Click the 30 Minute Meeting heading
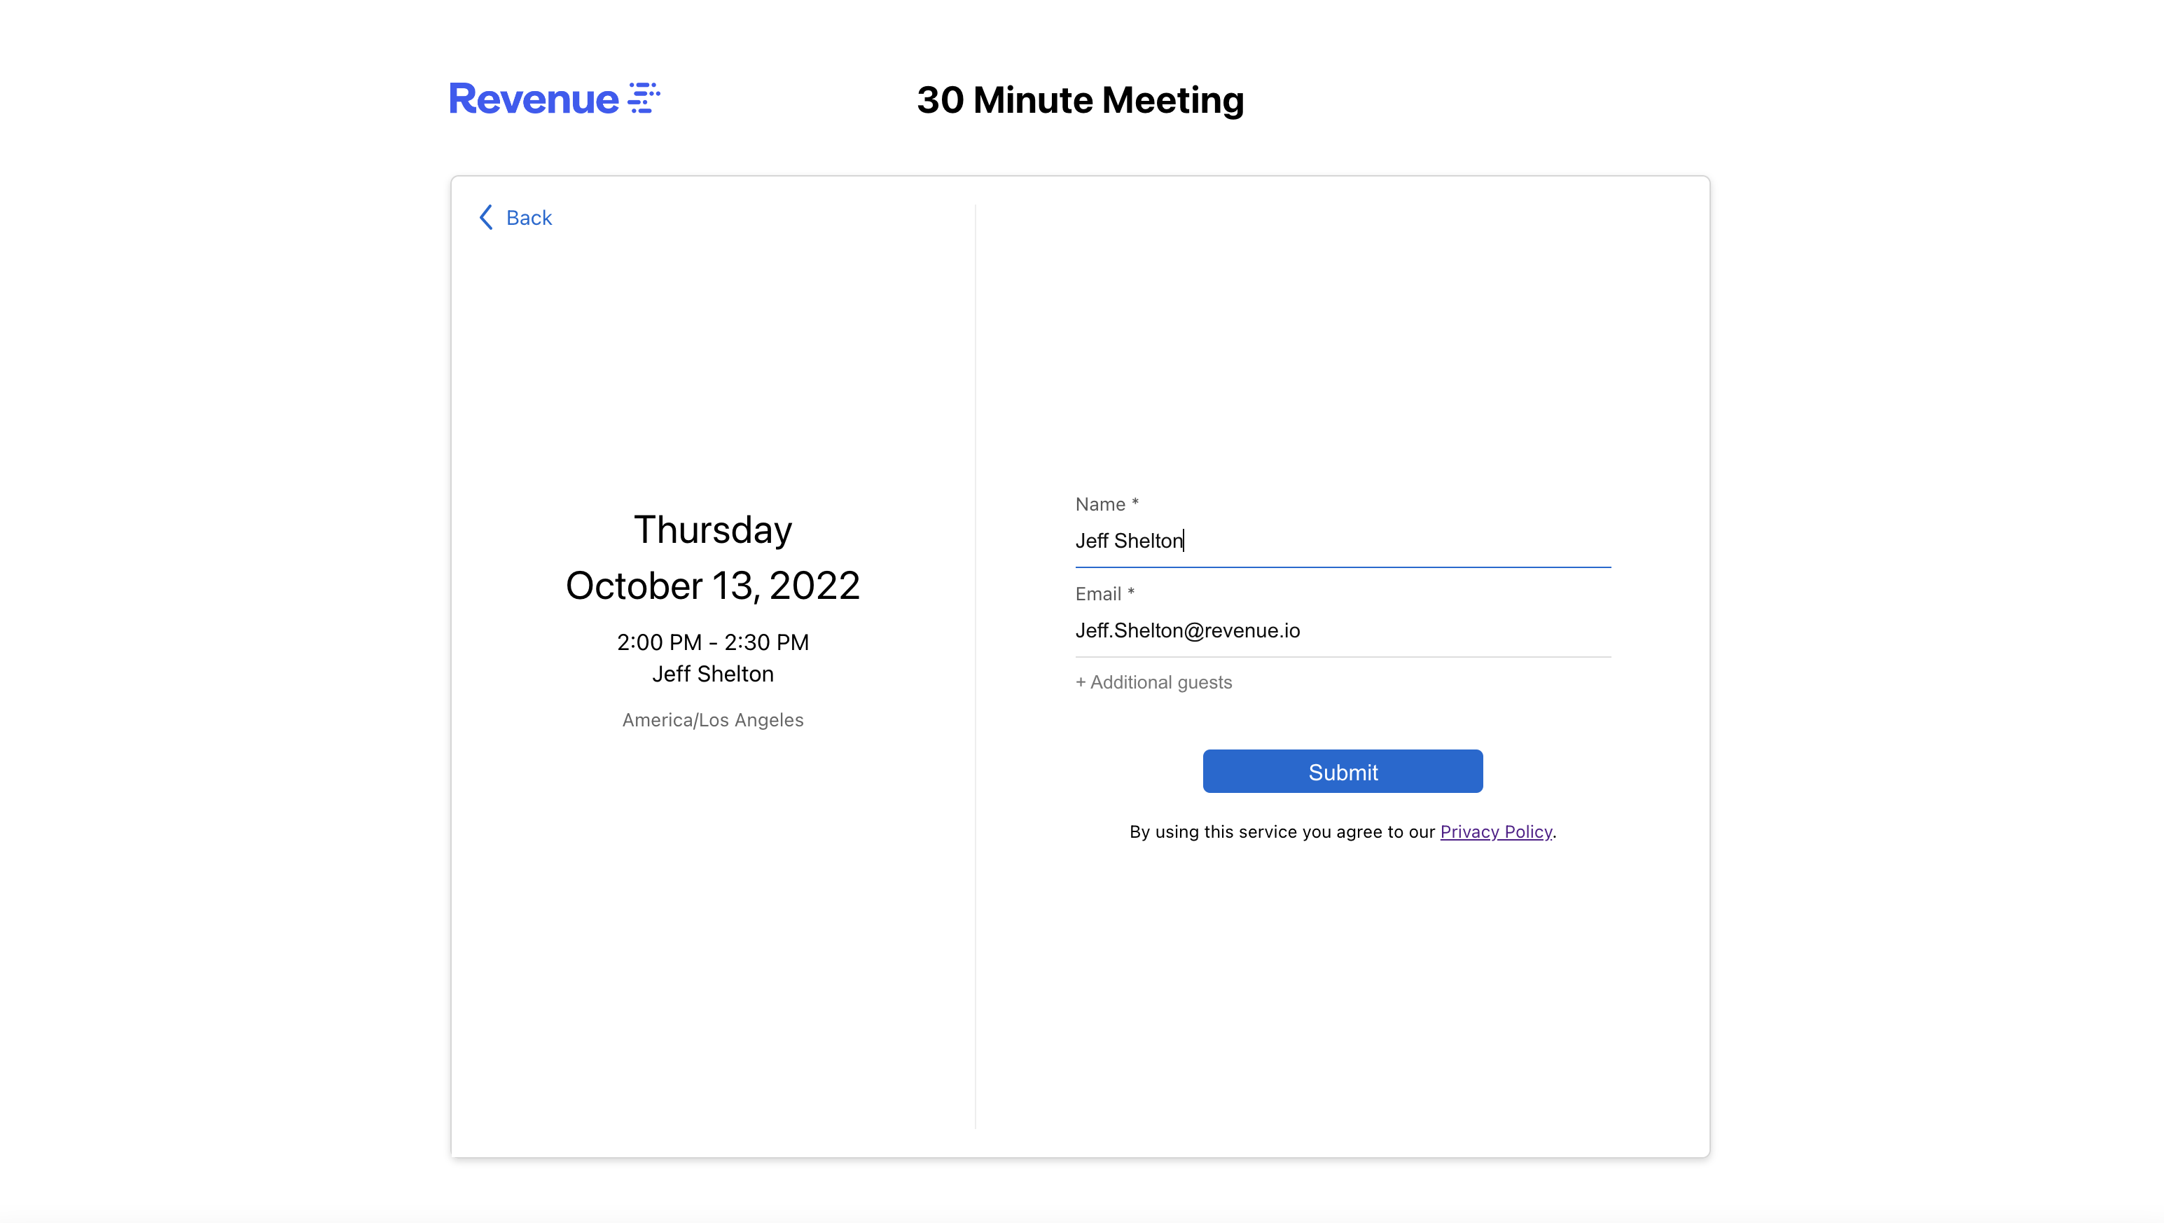The height and width of the screenshot is (1223, 2164). point(1079,100)
